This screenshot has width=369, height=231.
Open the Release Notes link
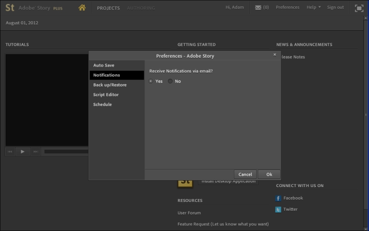(x=293, y=57)
